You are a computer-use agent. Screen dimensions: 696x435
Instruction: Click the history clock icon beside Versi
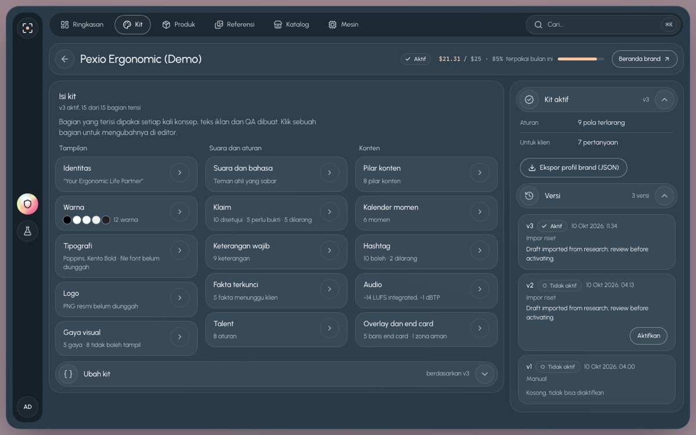click(x=529, y=196)
